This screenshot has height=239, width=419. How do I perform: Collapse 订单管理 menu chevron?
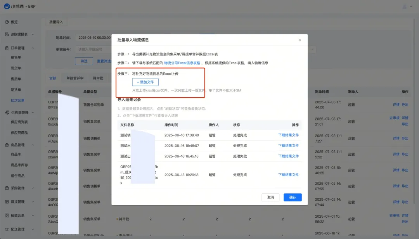pyautogui.click(x=33, y=48)
